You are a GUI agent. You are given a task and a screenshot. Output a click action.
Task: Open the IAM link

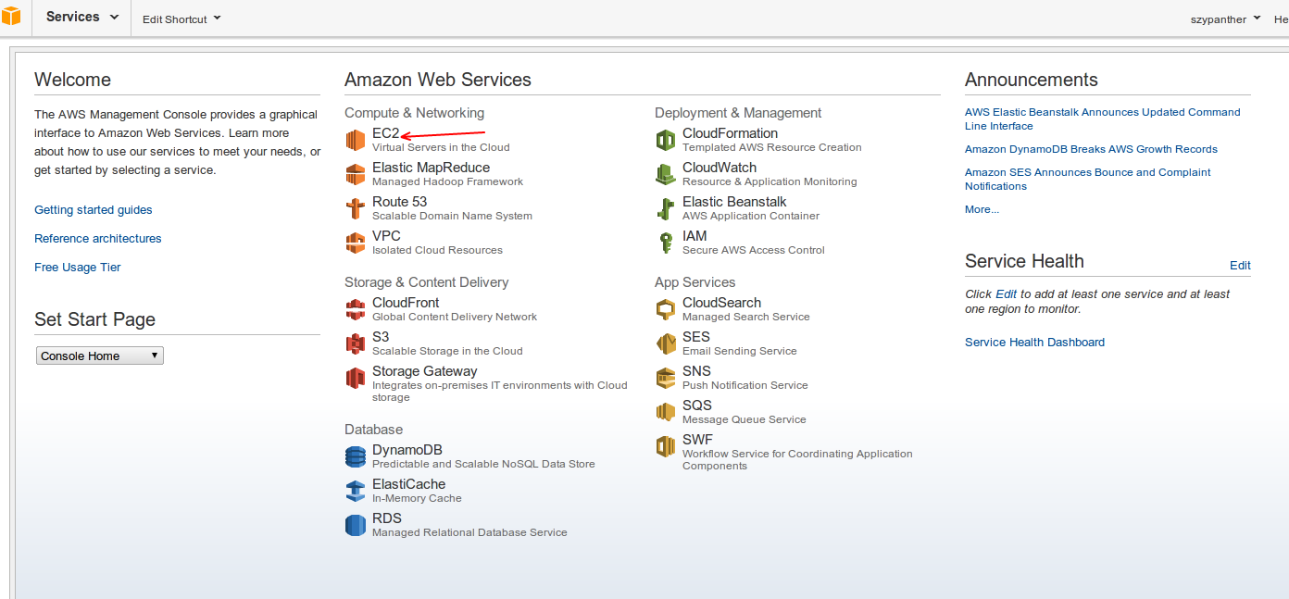coord(695,236)
